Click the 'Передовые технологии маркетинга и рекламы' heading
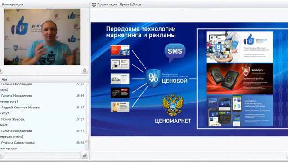This screenshot has width=288, height=162. [x=141, y=32]
